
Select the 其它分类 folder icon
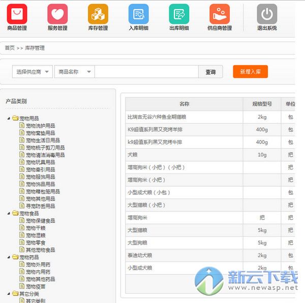tap(15, 293)
